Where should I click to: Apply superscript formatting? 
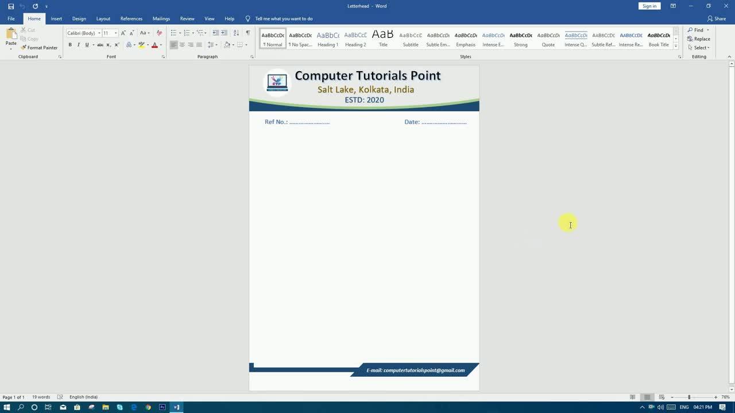(116, 45)
